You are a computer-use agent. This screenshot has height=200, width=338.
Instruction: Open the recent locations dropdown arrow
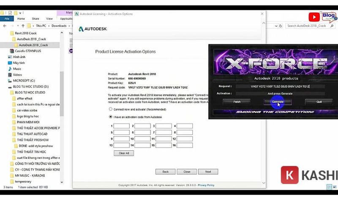[x=18, y=26]
